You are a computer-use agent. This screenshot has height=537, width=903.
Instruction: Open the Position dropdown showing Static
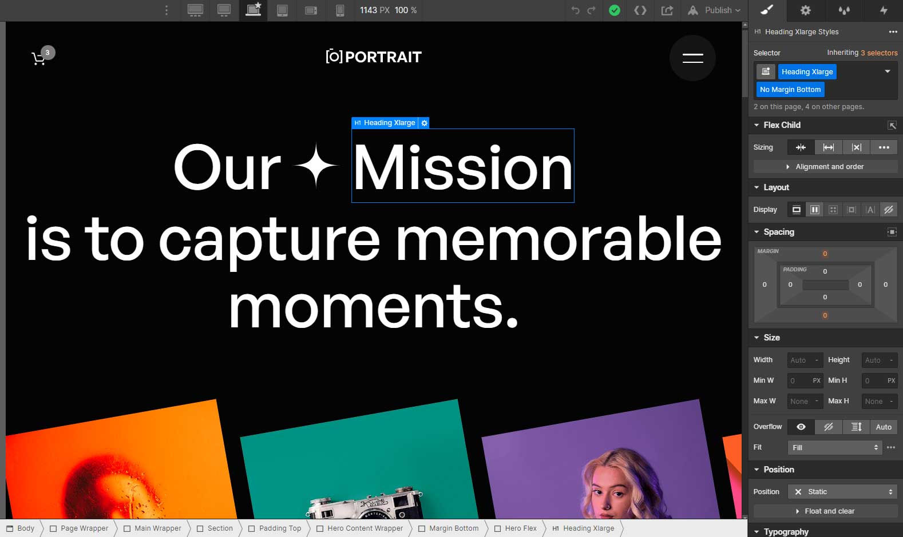coord(842,492)
